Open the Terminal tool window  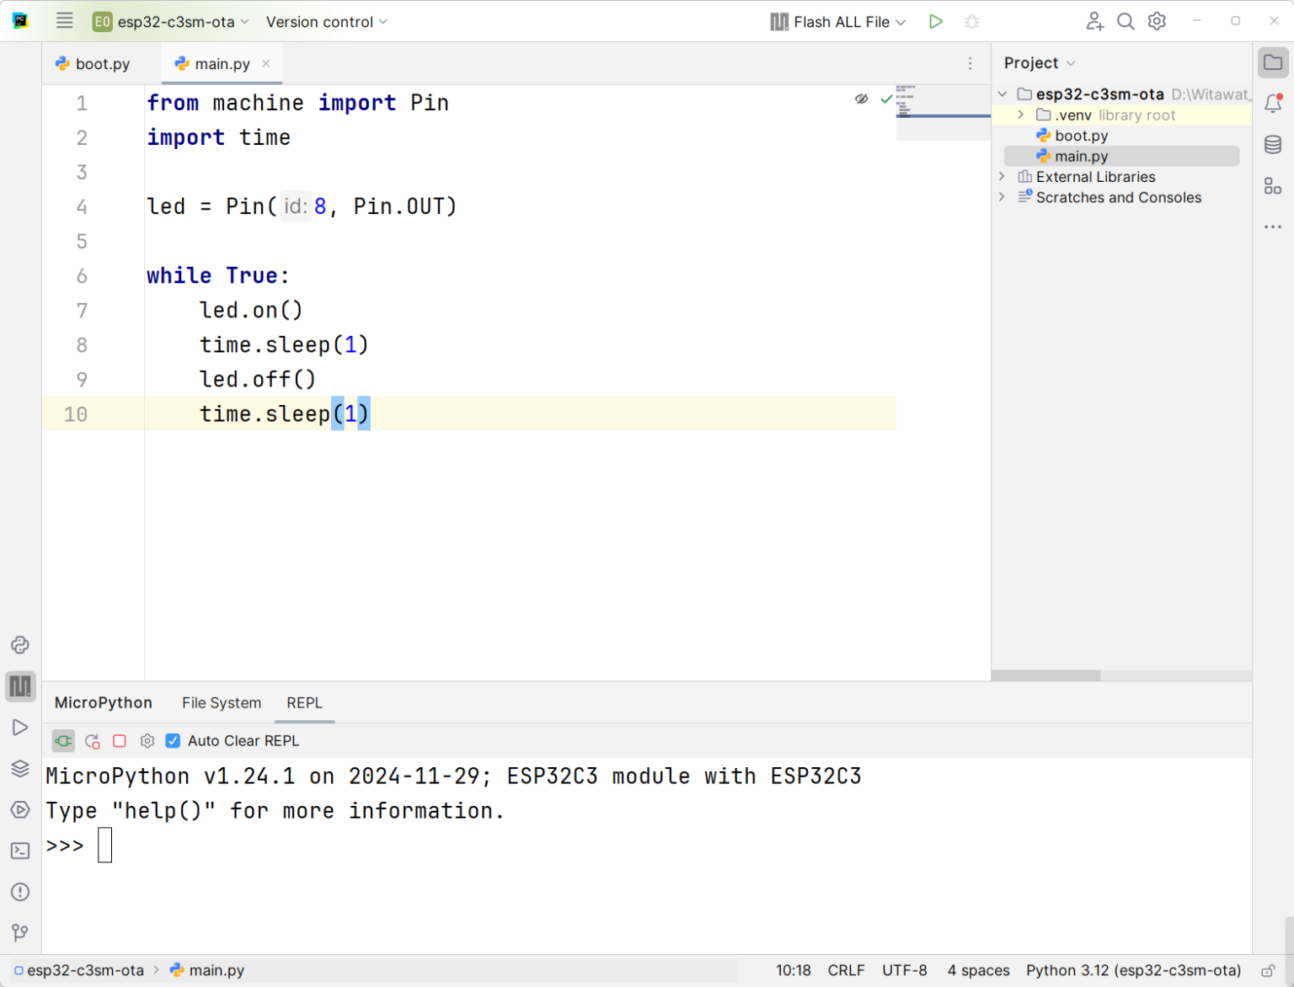tap(20, 851)
